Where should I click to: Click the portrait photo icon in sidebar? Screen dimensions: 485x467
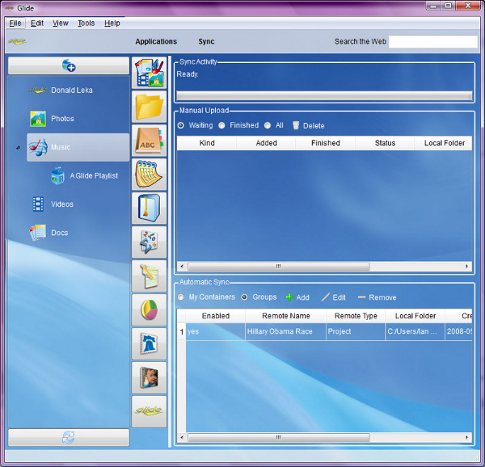(x=149, y=377)
